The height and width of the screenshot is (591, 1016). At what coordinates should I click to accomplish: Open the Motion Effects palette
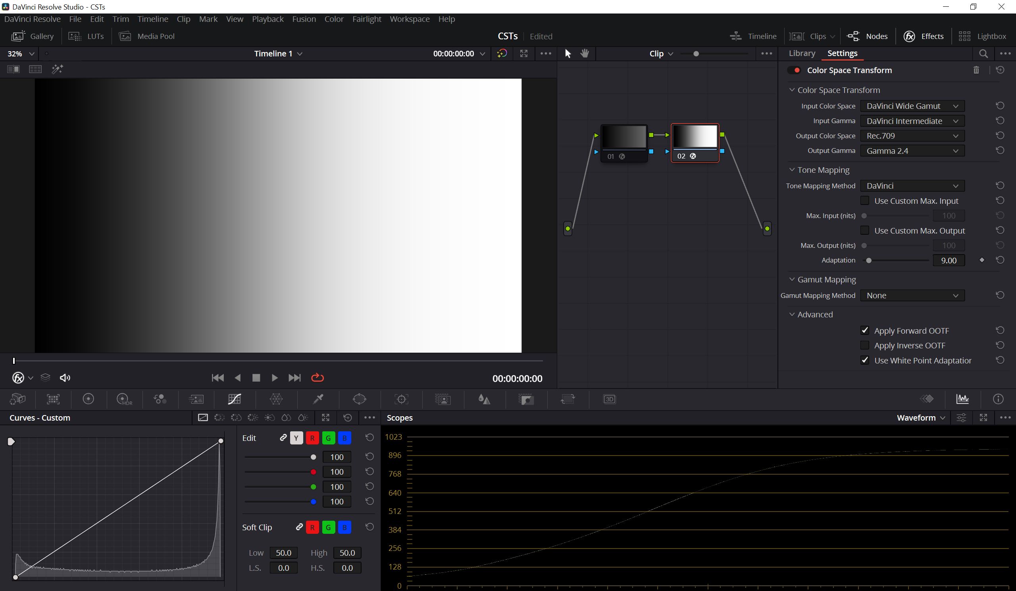click(x=196, y=399)
